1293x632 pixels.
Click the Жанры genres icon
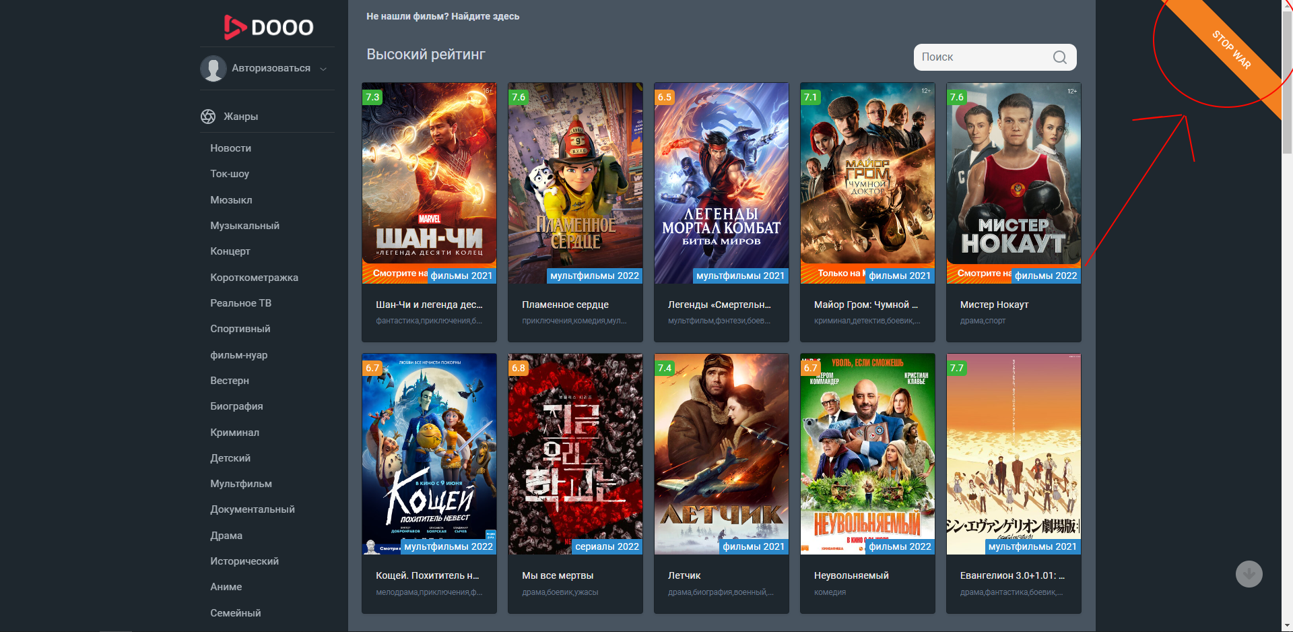pos(208,117)
